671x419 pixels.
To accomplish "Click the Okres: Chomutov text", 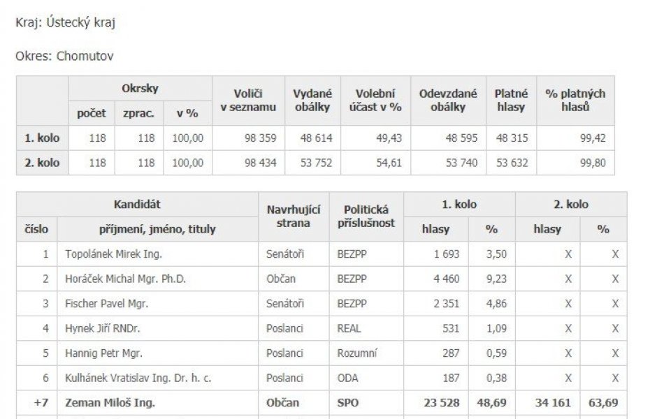I will point(64,56).
